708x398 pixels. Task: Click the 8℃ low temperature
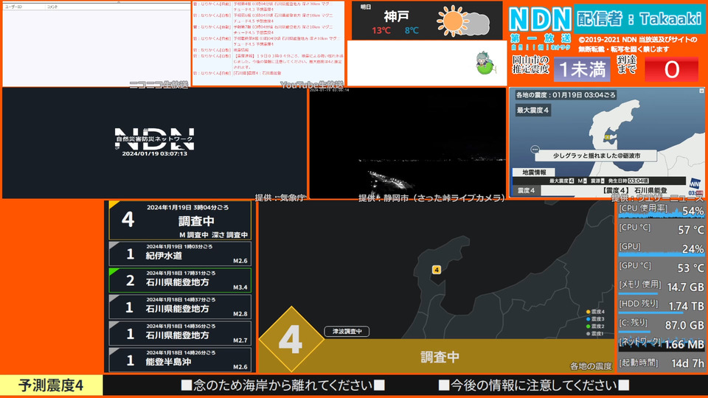(412, 31)
